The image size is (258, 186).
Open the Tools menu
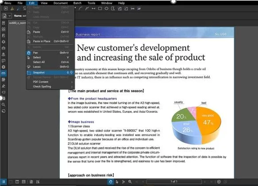pyautogui.click(x=91, y=3)
